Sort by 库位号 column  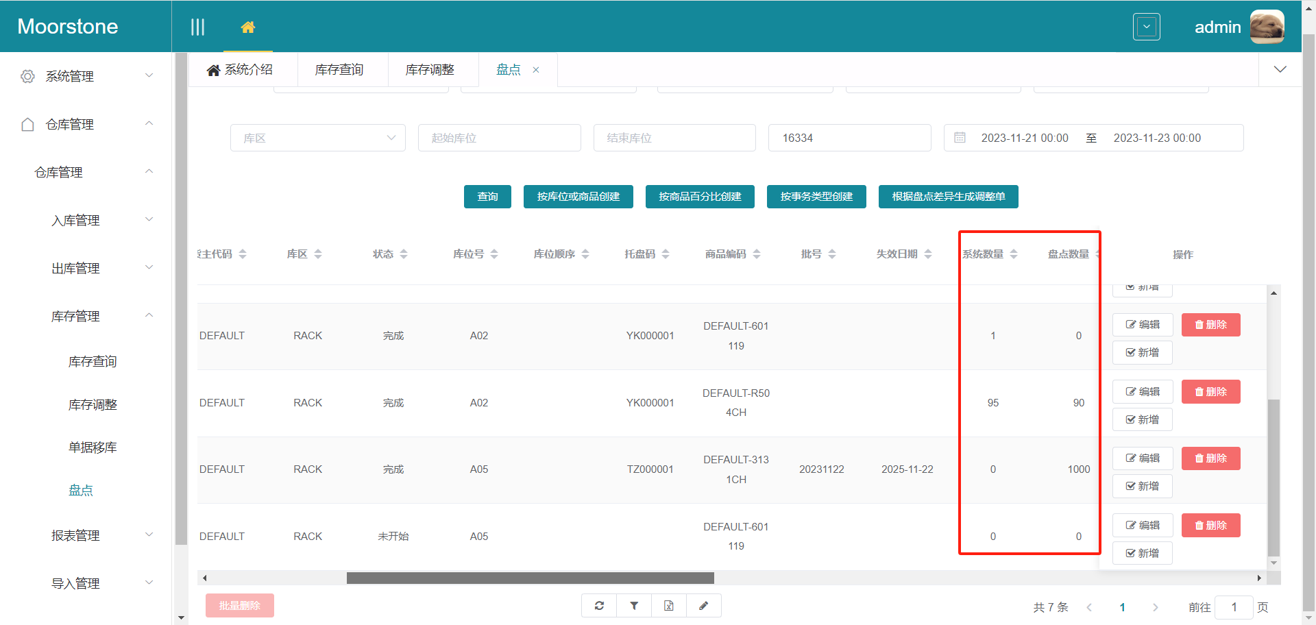click(x=494, y=254)
